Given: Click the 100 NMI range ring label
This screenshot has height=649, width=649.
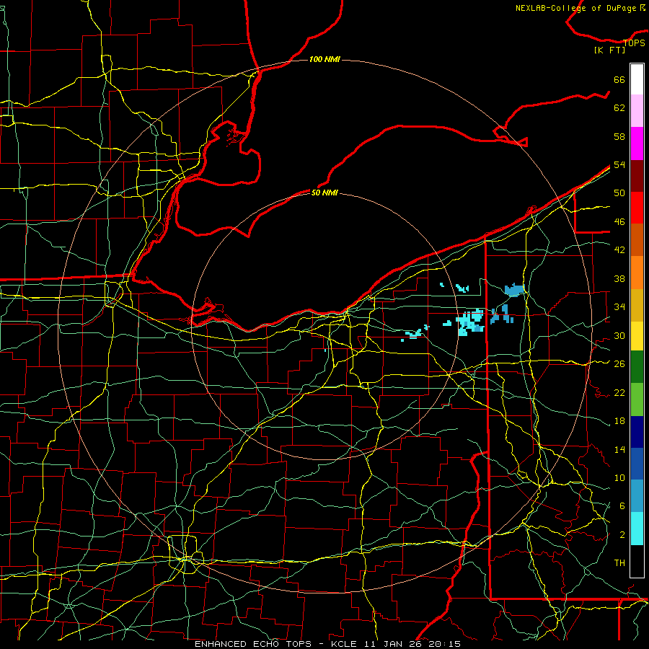Looking at the screenshot, I should click(x=324, y=59).
